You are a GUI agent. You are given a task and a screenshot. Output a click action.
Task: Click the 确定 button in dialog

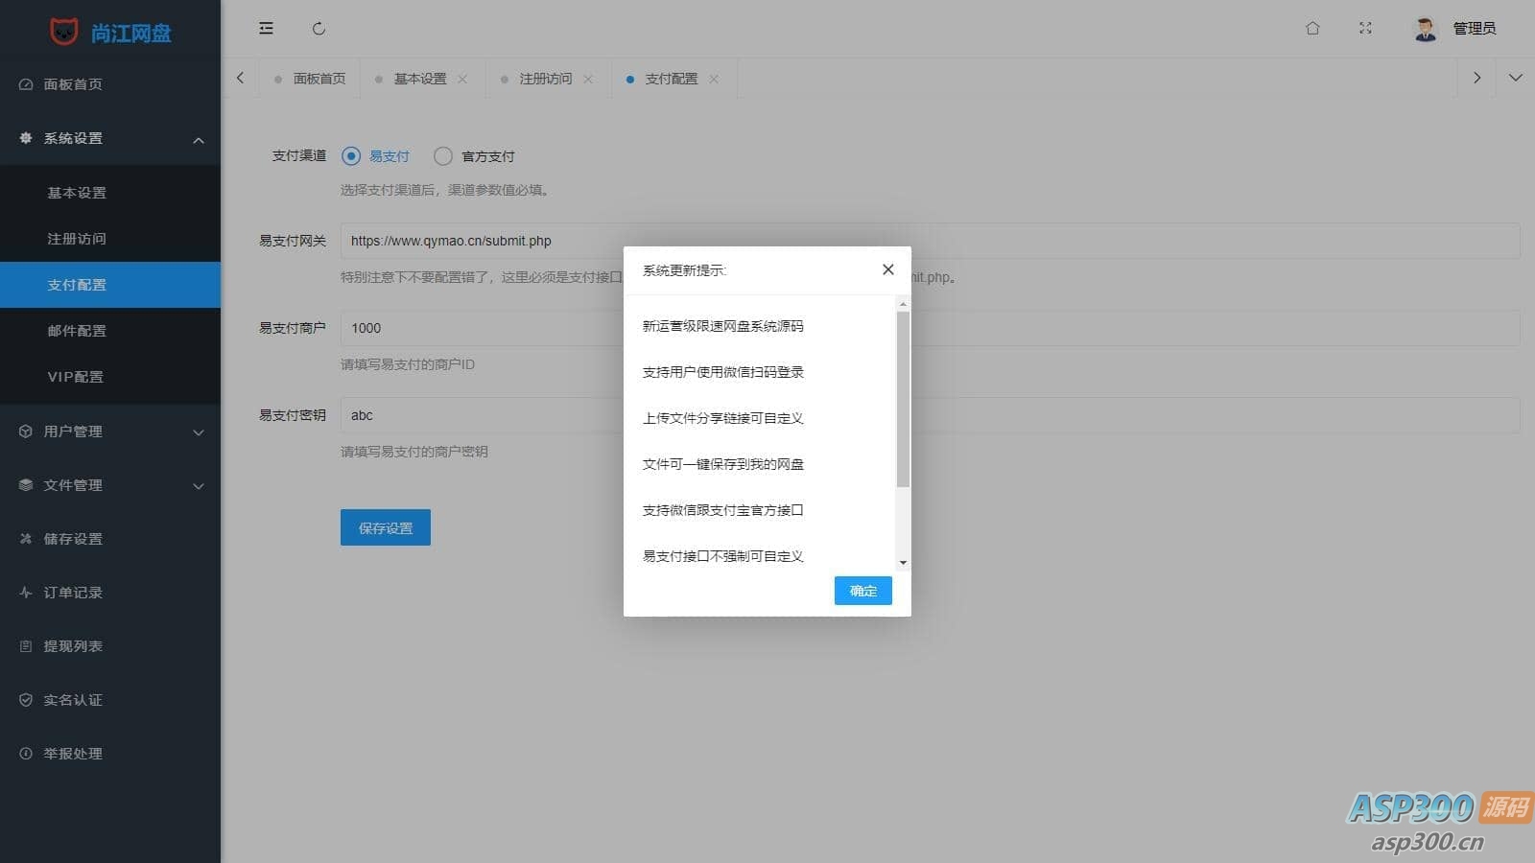[x=862, y=591]
